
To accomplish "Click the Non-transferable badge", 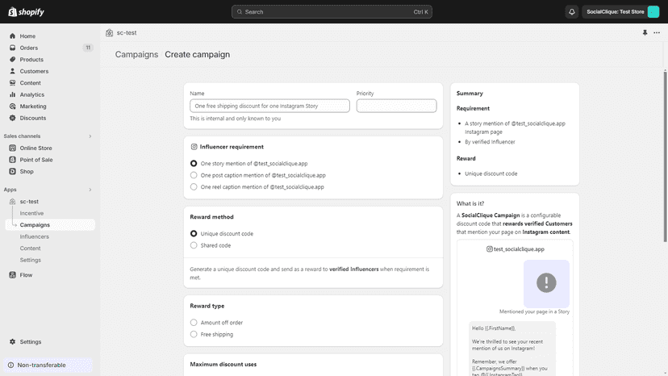I will (x=48, y=365).
